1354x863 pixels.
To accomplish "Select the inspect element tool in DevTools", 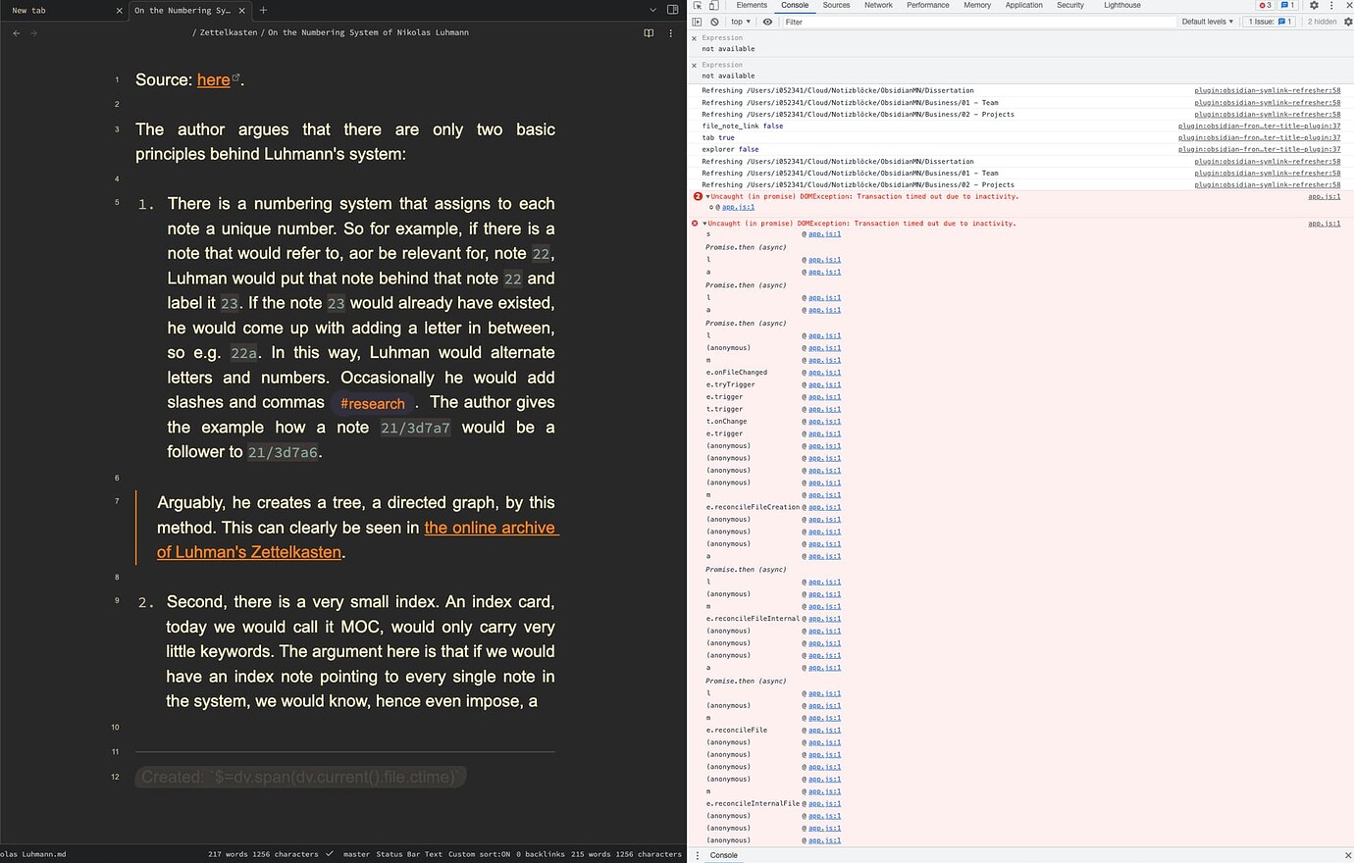I will (x=699, y=5).
